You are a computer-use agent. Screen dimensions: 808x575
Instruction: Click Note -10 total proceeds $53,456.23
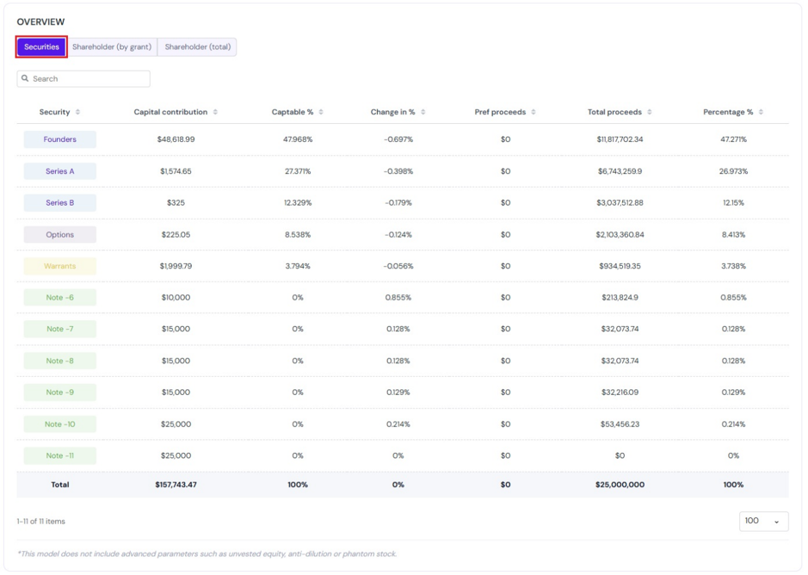[620, 424]
